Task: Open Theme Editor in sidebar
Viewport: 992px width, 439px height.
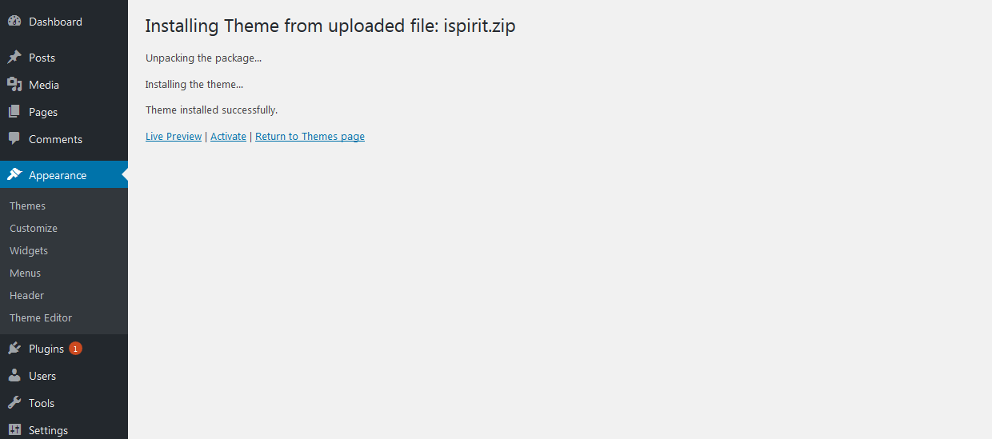Action: pos(41,317)
